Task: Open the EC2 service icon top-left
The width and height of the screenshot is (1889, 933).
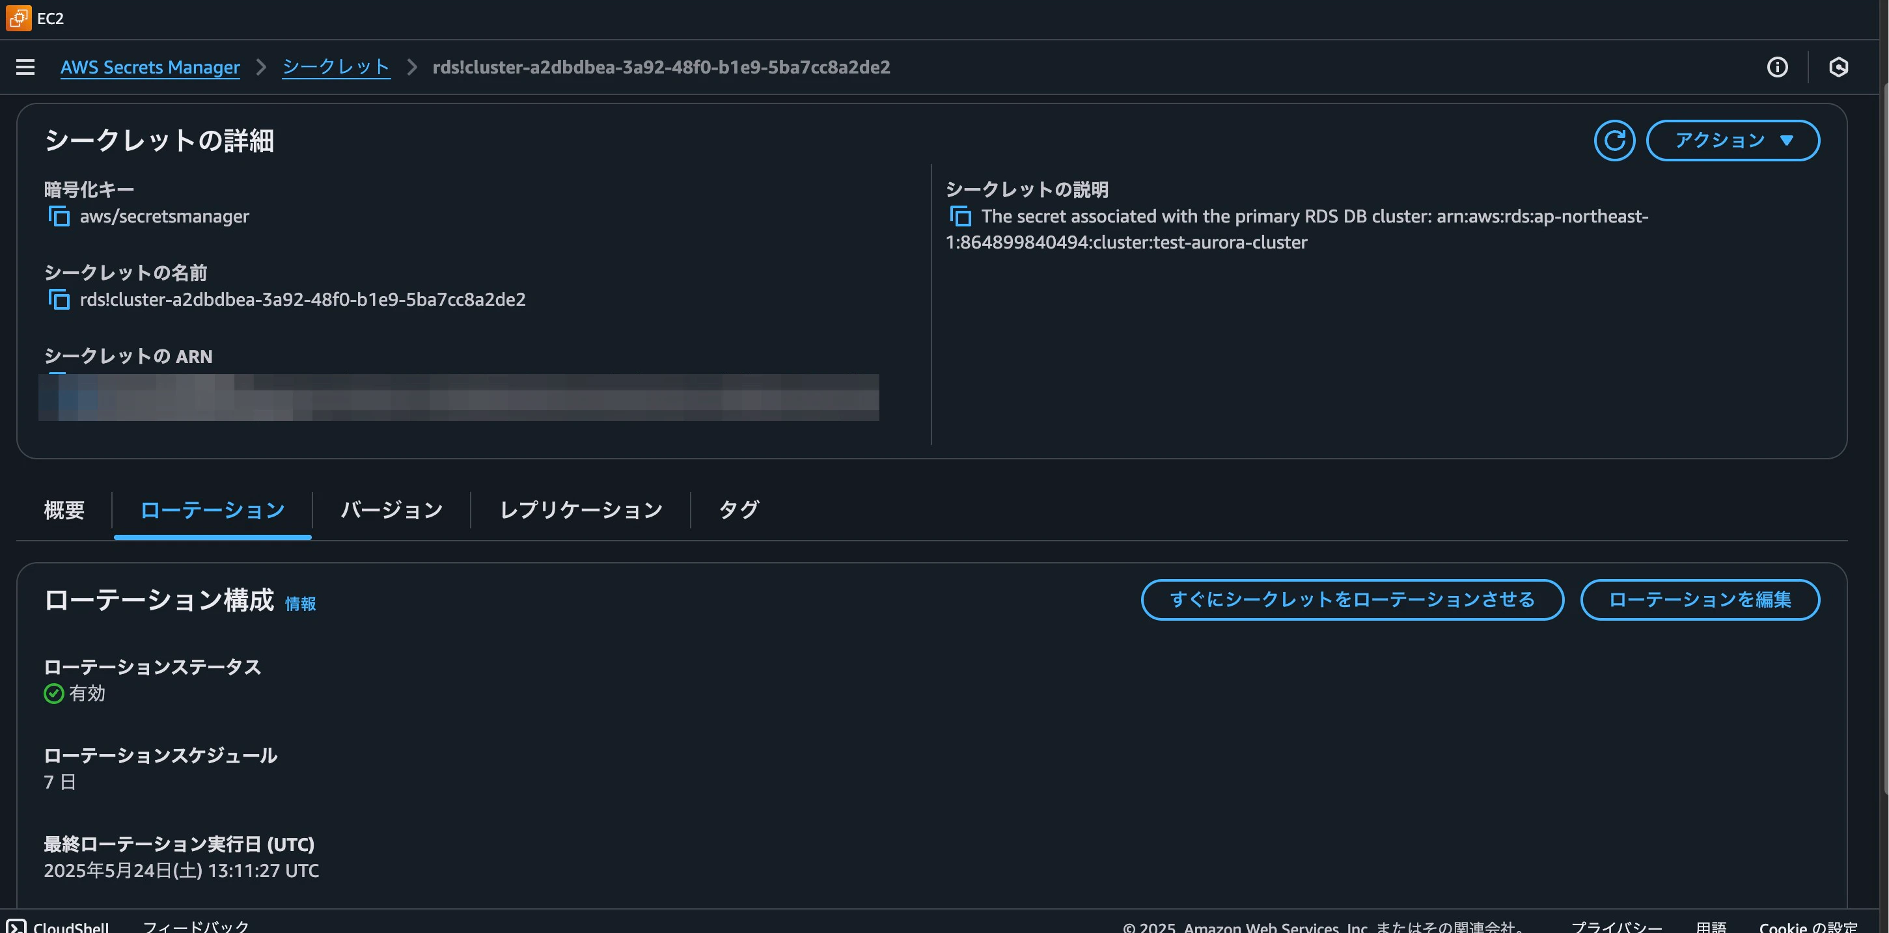Action: pyautogui.click(x=18, y=18)
